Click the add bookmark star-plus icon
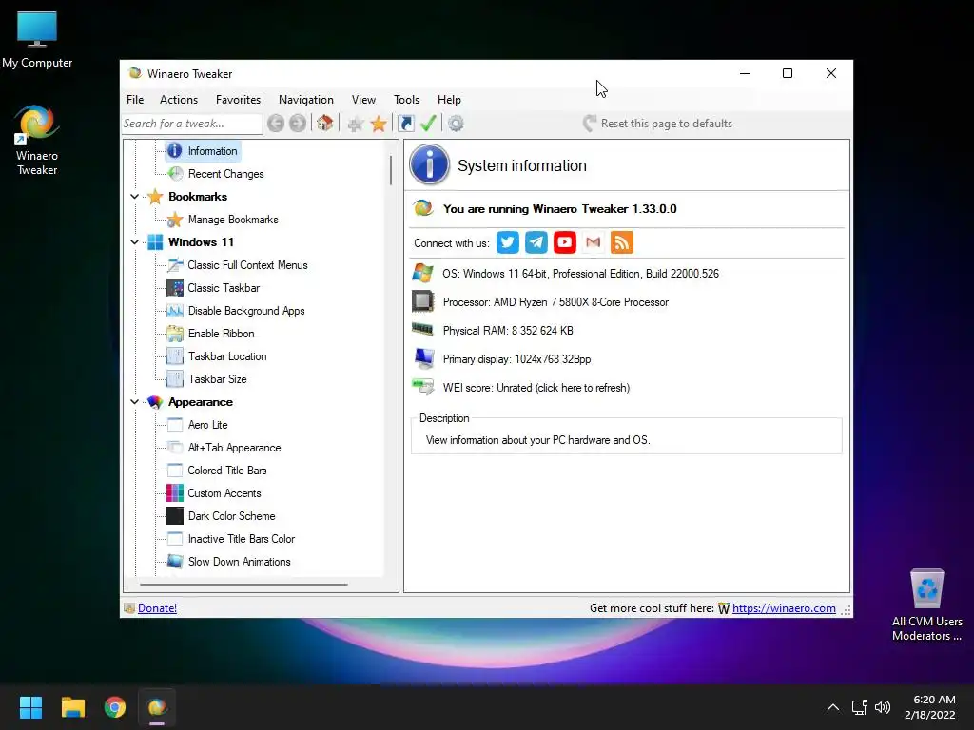The width and height of the screenshot is (974, 730). [356, 124]
